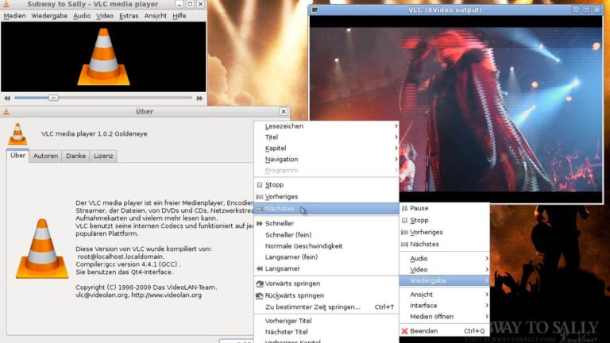
Task: Open Zu bestimmter Zeit springen
Action: (x=326, y=307)
